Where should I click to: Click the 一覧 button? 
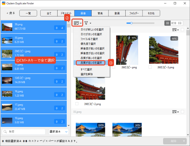[28, 13]
